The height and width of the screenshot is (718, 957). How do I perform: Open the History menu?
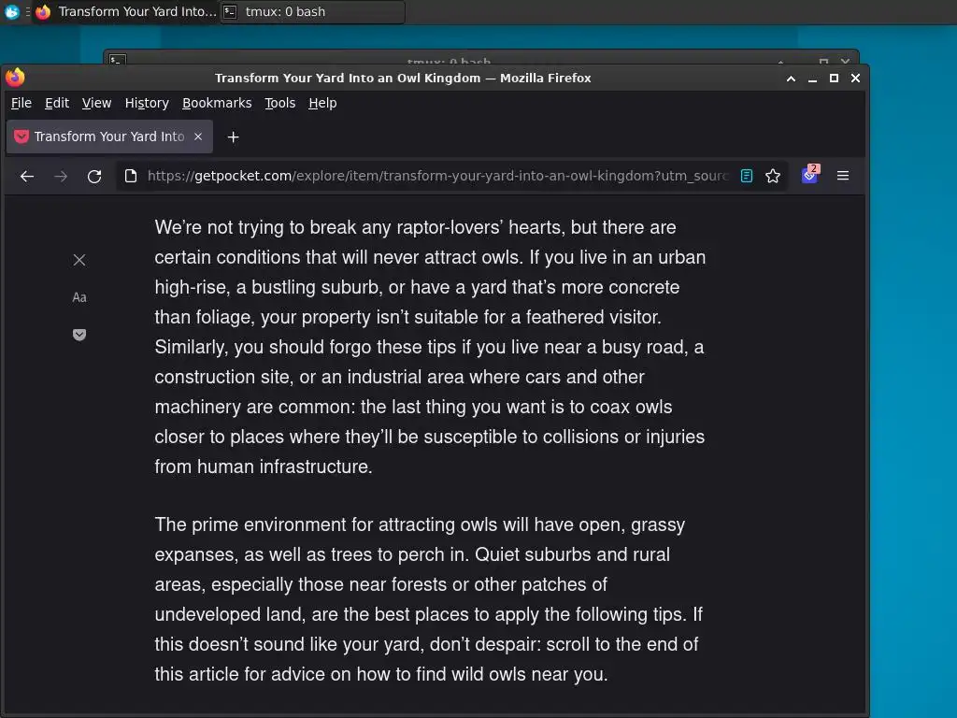147,103
